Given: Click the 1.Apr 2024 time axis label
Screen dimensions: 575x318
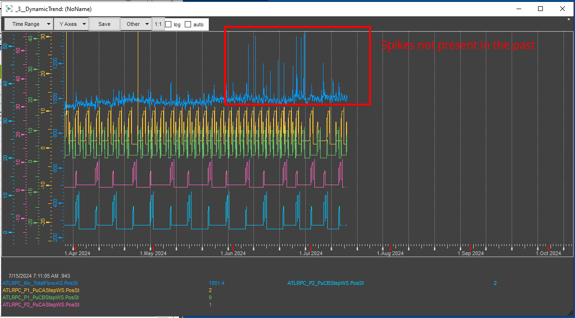Looking at the screenshot, I should coord(77,253).
